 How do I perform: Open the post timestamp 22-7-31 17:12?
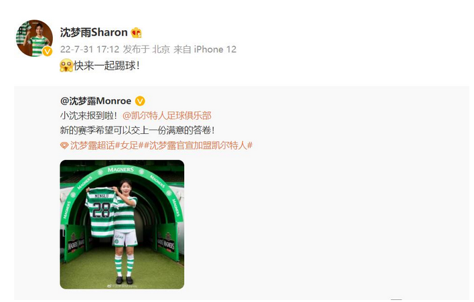click(x=90, y=50)
